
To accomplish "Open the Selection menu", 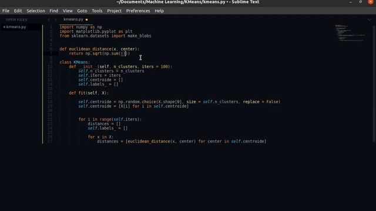I will (x=36, y=11).
